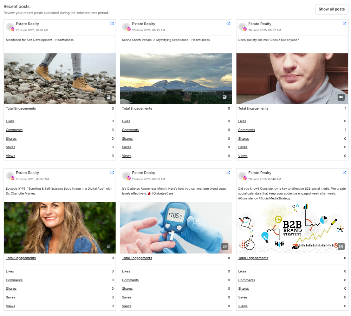
Task: Open Saves metric on Kanha Shanti Vanam post
Action: coord(127,147)
